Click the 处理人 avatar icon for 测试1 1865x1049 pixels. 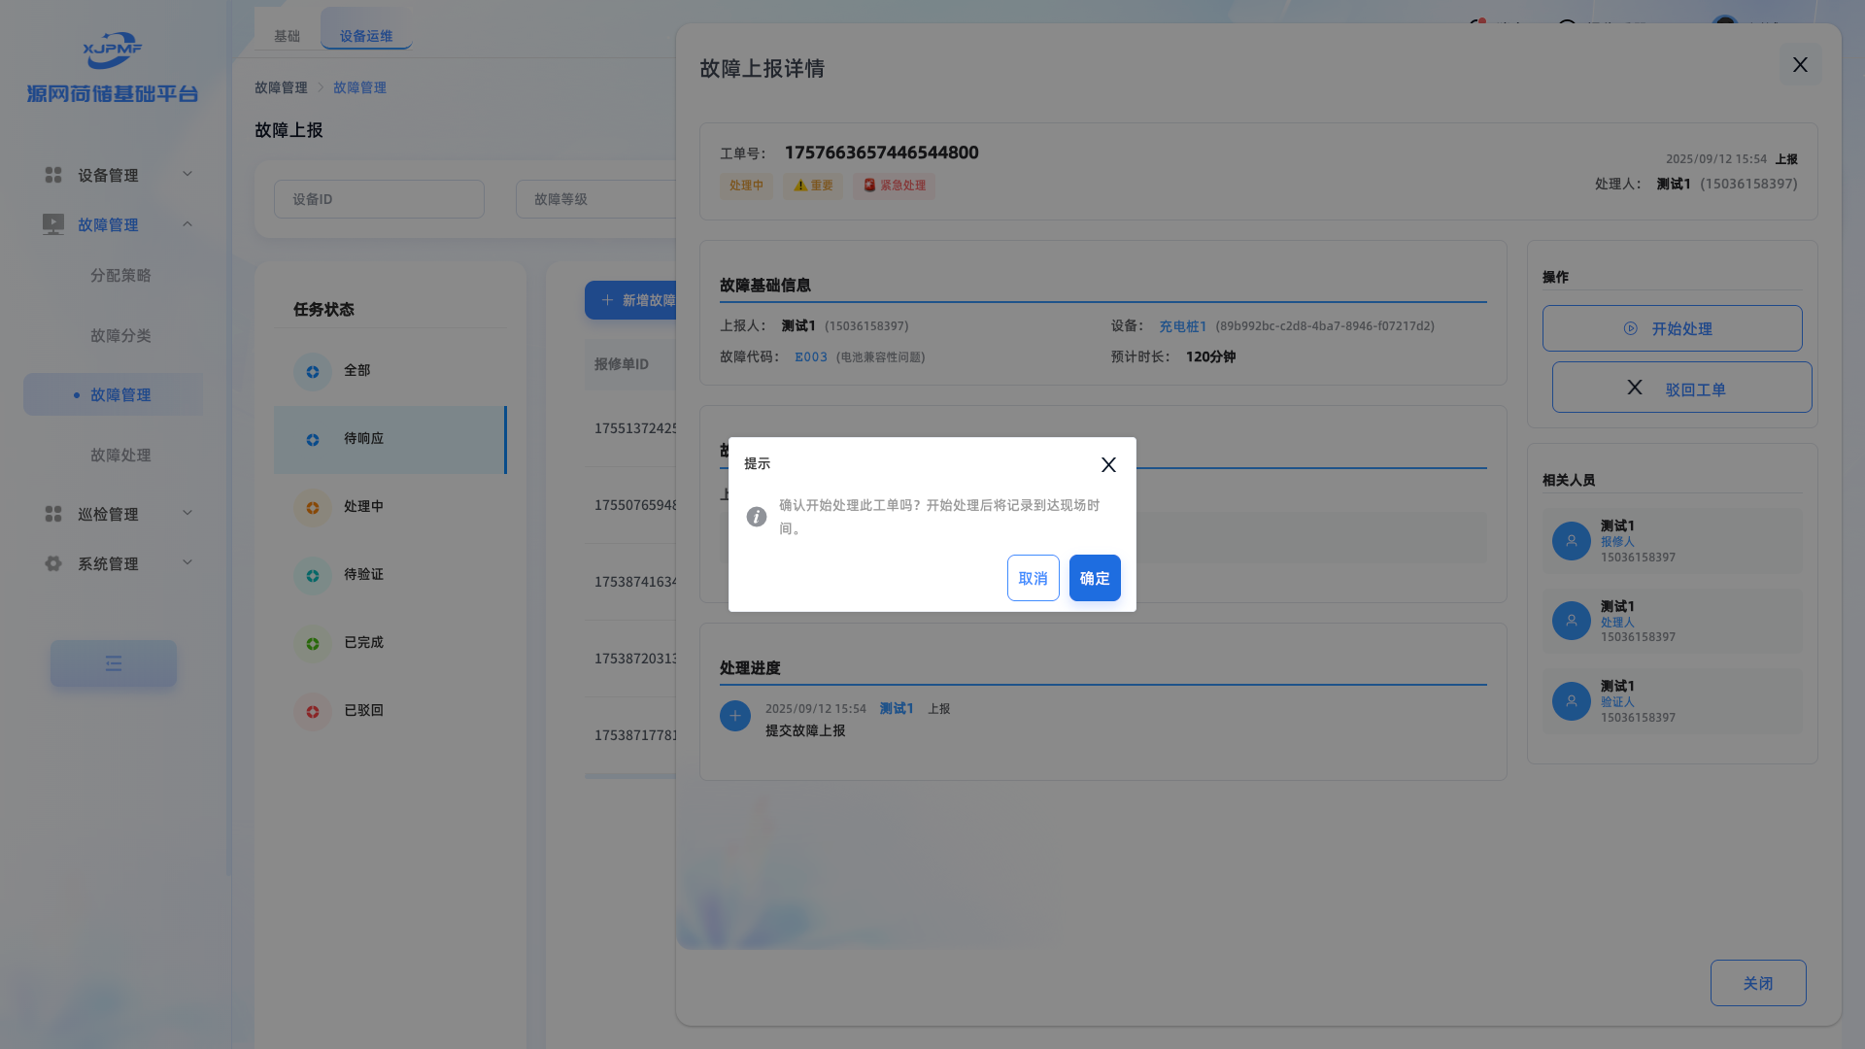[1571, 621]
